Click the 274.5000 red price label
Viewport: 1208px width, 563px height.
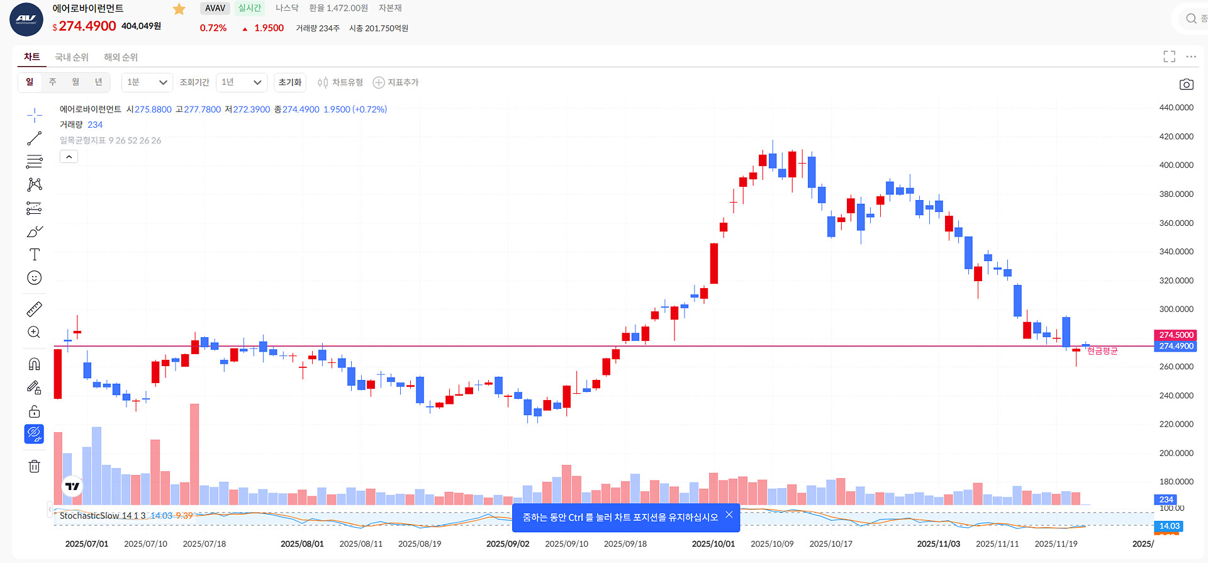[1176, 335]
